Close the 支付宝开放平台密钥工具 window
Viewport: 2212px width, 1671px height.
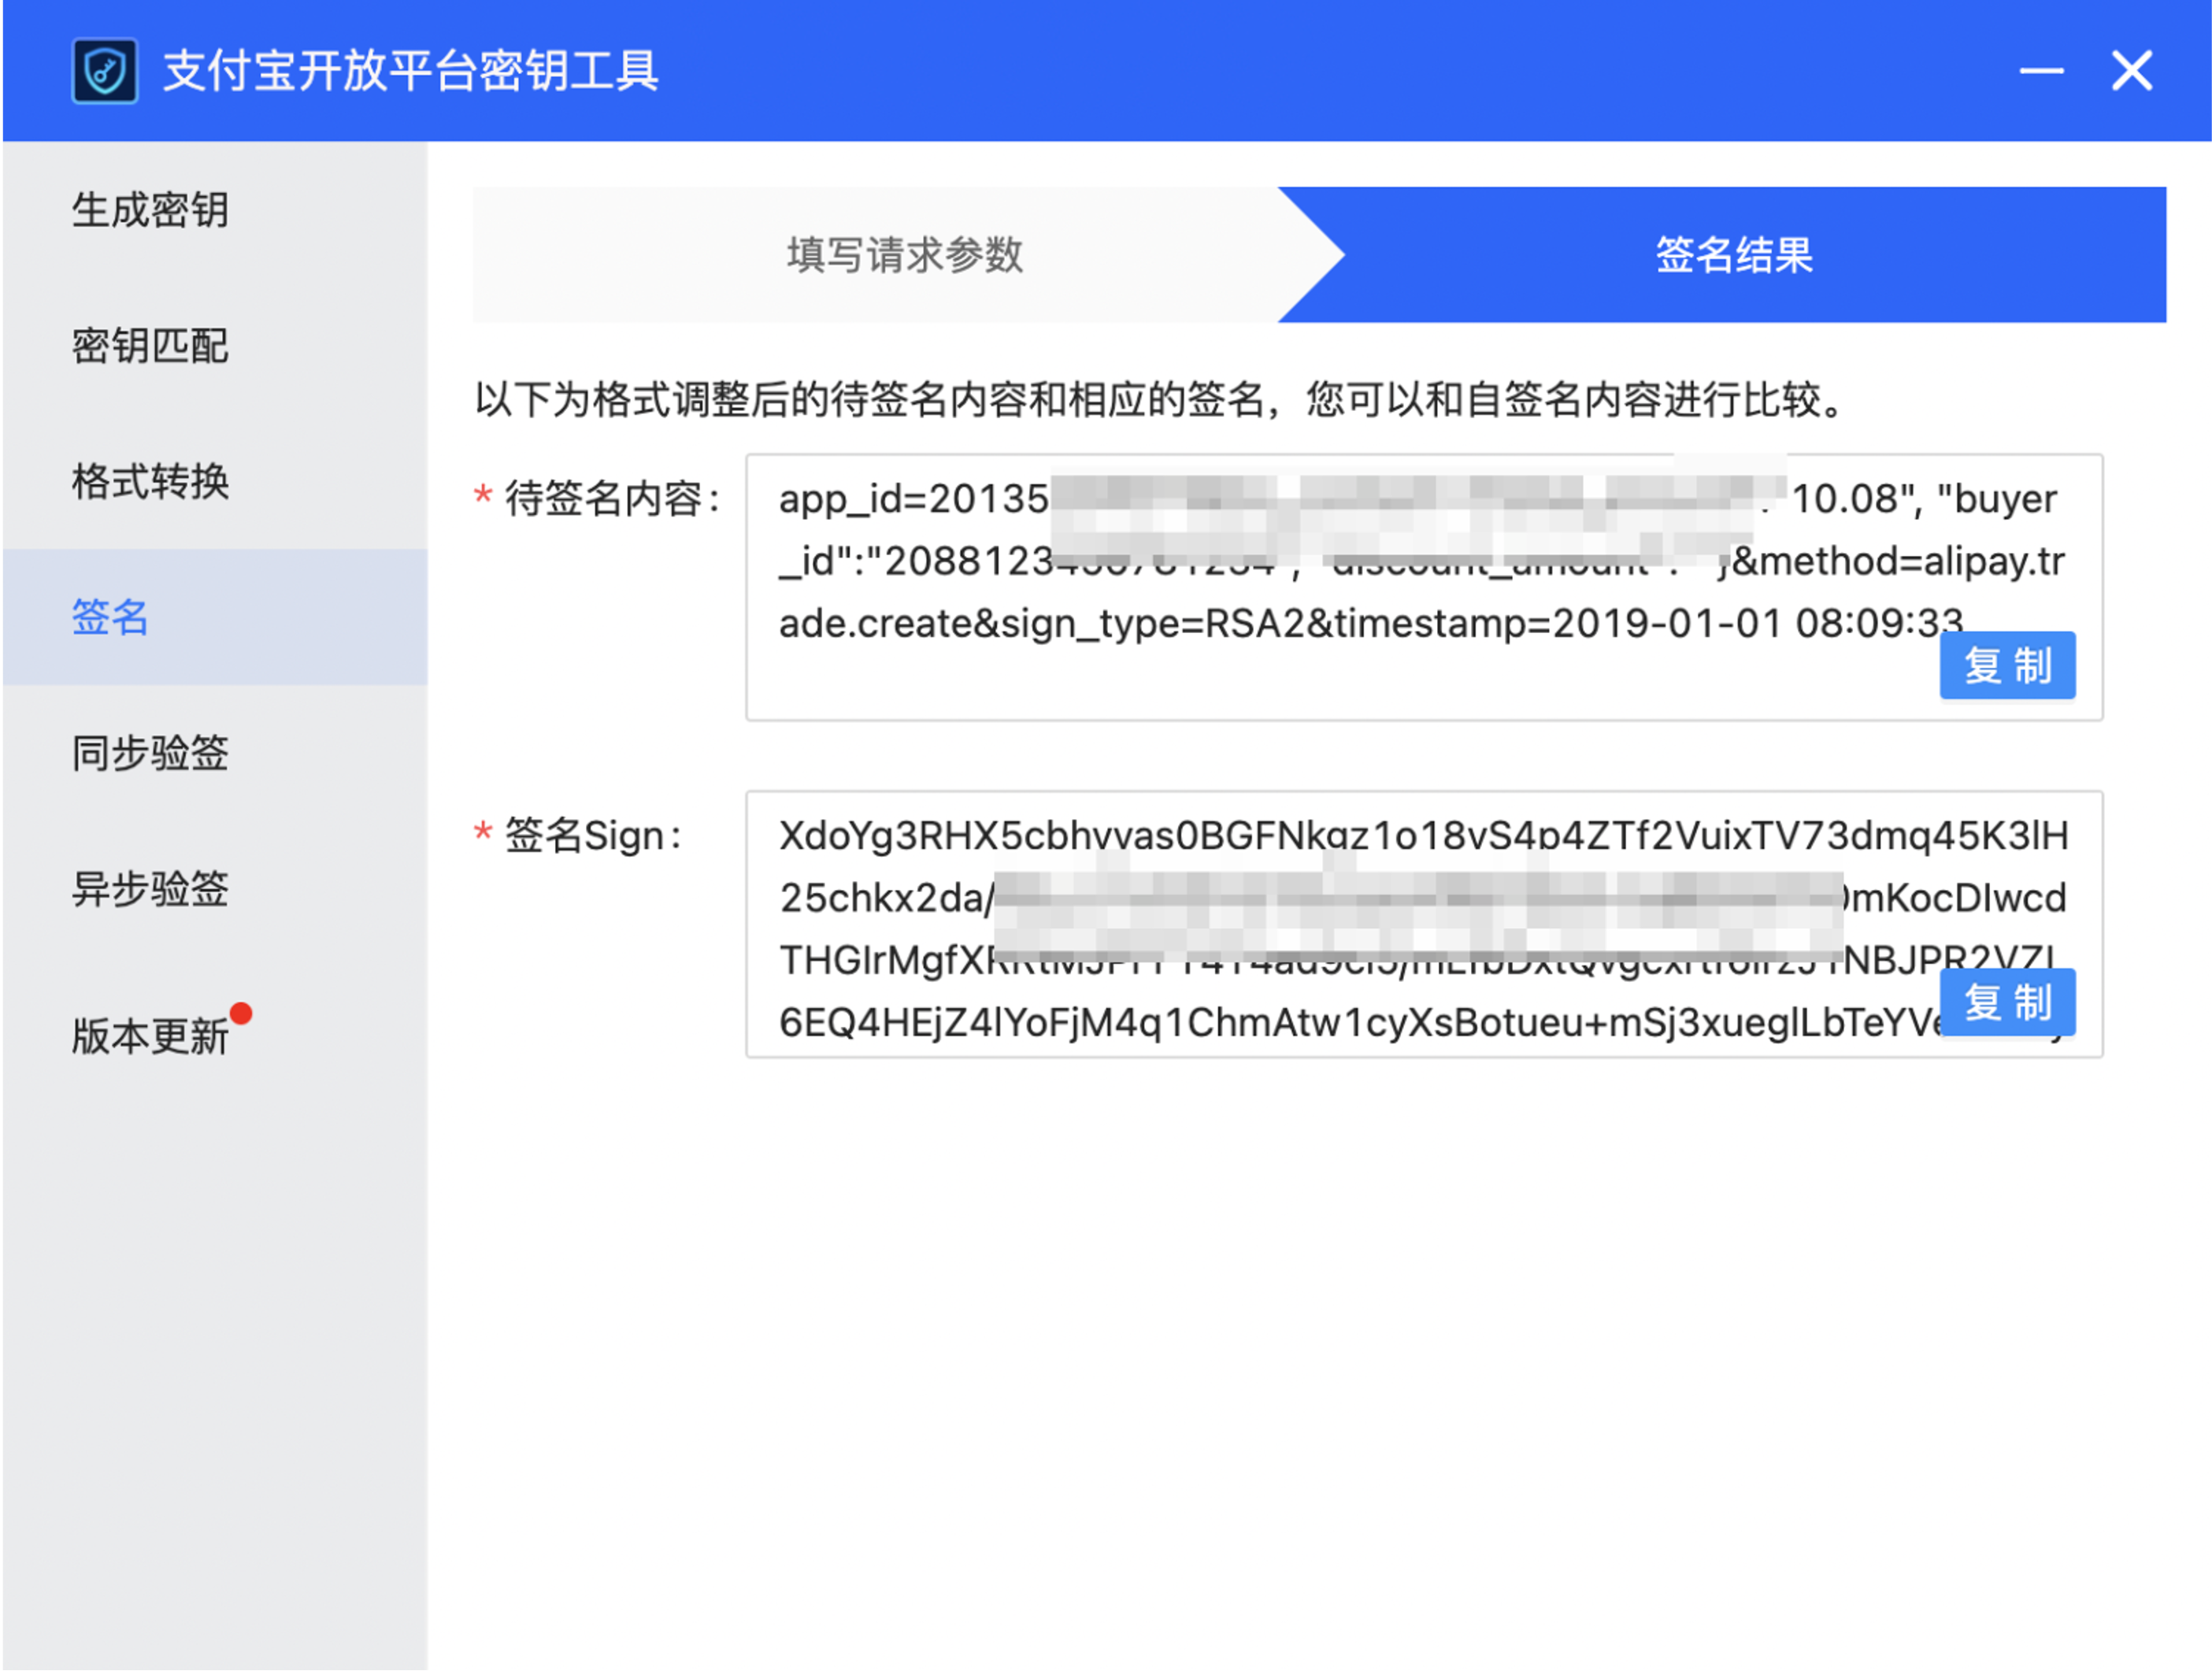[x=2132, y=71]
